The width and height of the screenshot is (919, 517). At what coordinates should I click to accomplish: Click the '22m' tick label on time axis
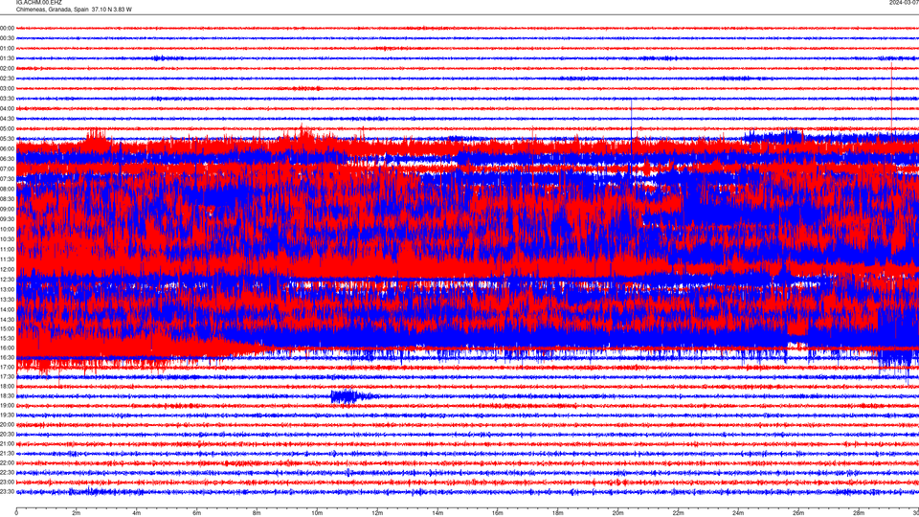point(678,513)
